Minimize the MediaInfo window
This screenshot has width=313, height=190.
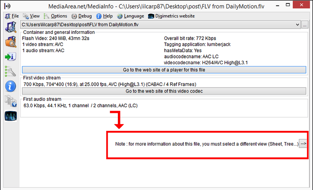tap(277, 5)
